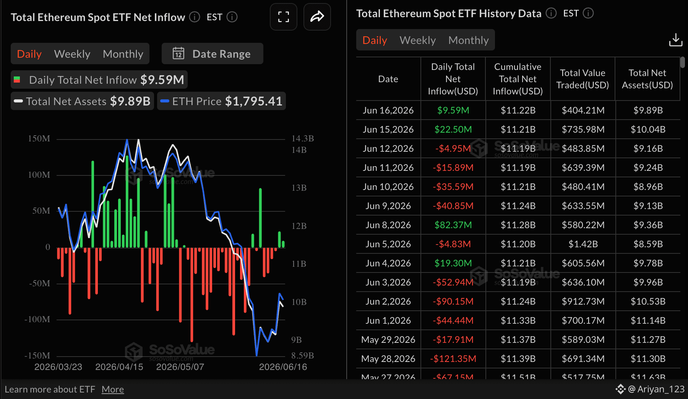Switch the inflow chart to Weekly
The image size is (688, 399).
pyautogui.click(x=72, y=54)
